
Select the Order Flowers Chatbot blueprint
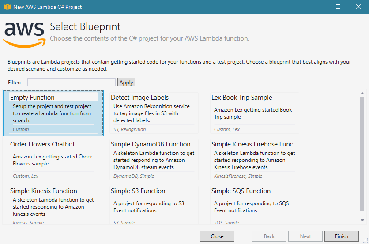53,159
